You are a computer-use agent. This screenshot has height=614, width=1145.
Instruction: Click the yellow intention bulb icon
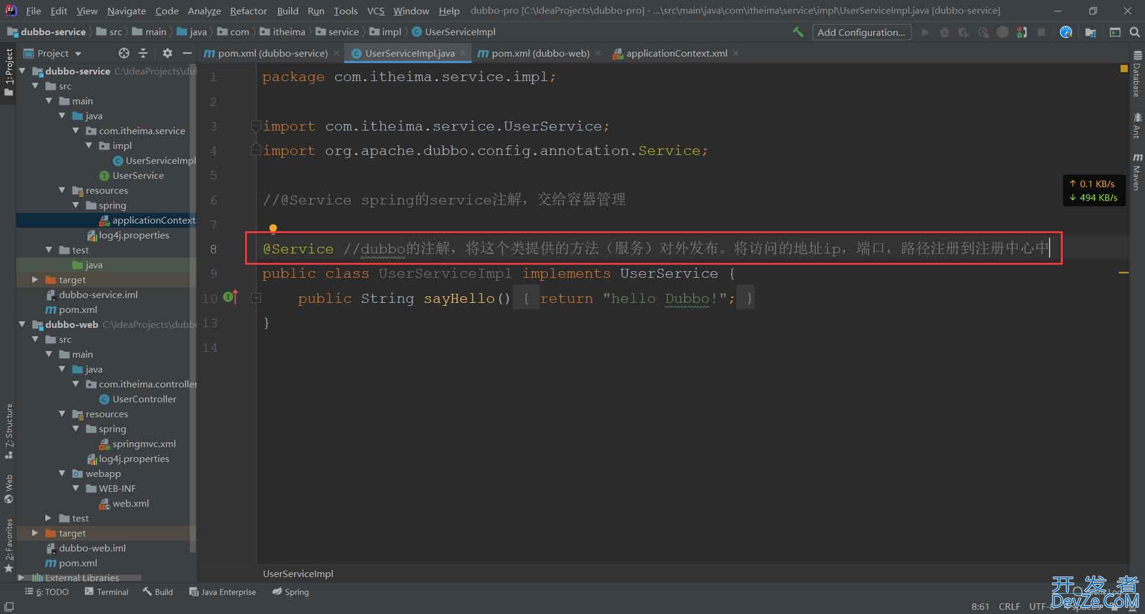(273, 228)
